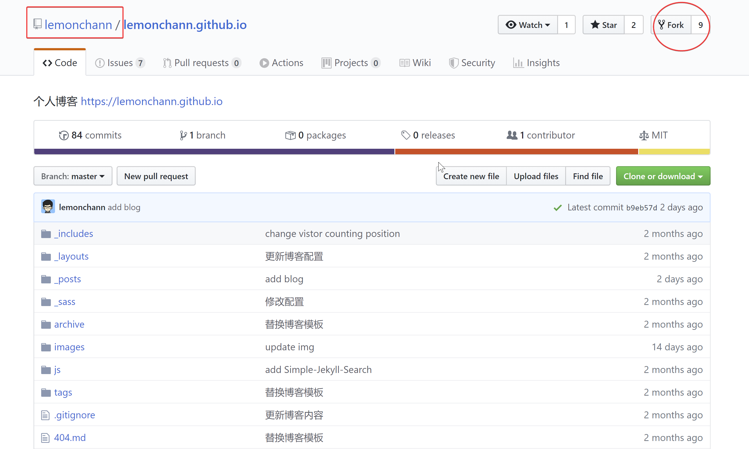Click the releases tag icon
The width and height of the screenshot is (749, 449).
[405, 135]
